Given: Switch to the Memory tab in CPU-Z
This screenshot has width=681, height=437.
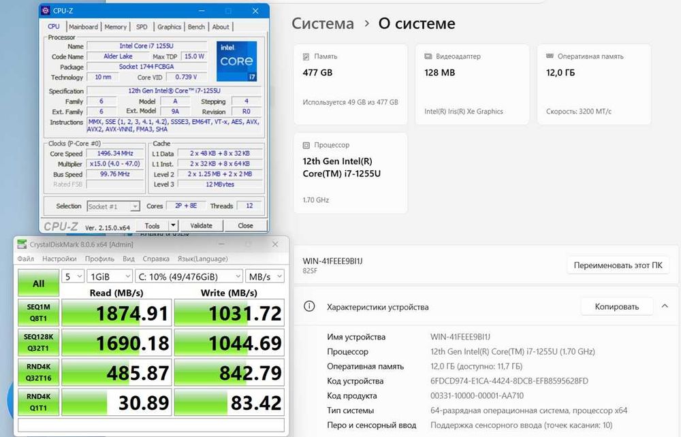Looking at the screenshot, I should 116,27.
